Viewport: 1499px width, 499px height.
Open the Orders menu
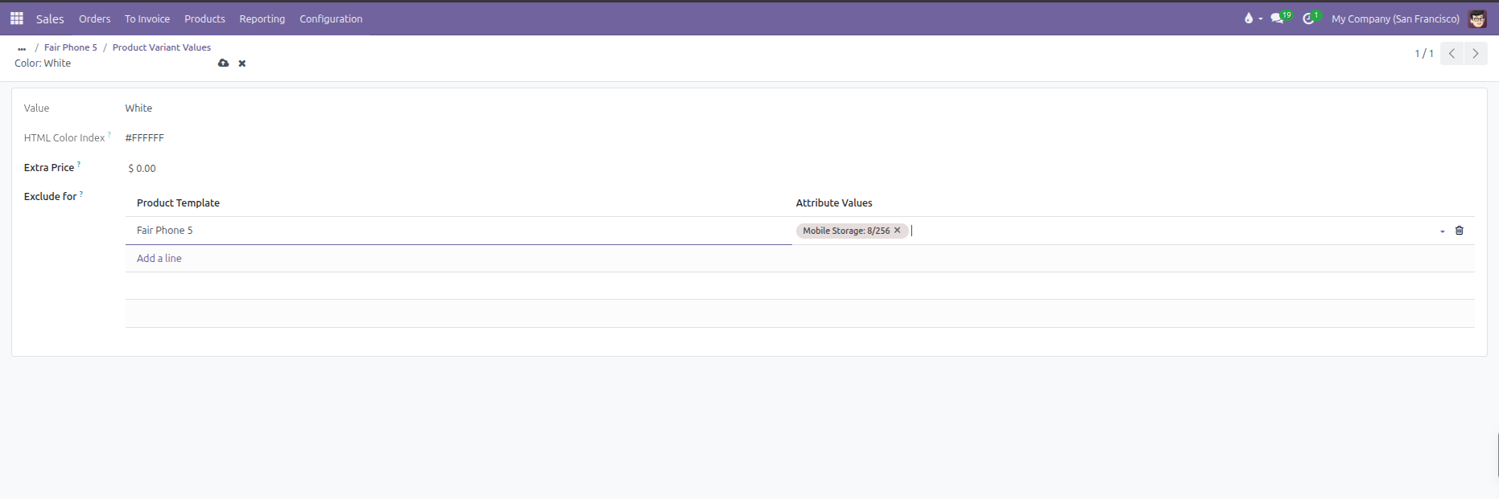click(95, 18)
